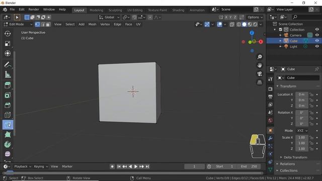The height and width of the screenshot is (181, 322).
Task: Select the Annotate tool
Action: click(x=8, y=64)
